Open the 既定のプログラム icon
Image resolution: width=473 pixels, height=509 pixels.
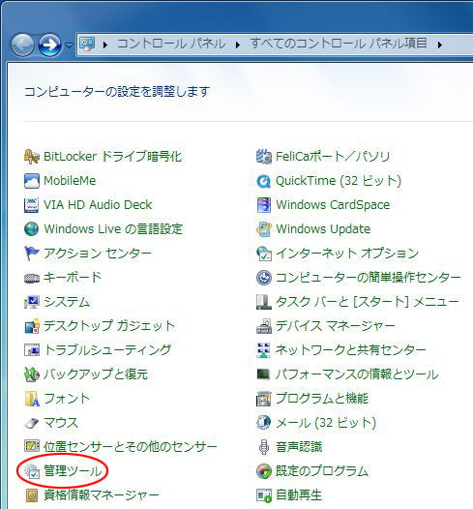[264, 471]
